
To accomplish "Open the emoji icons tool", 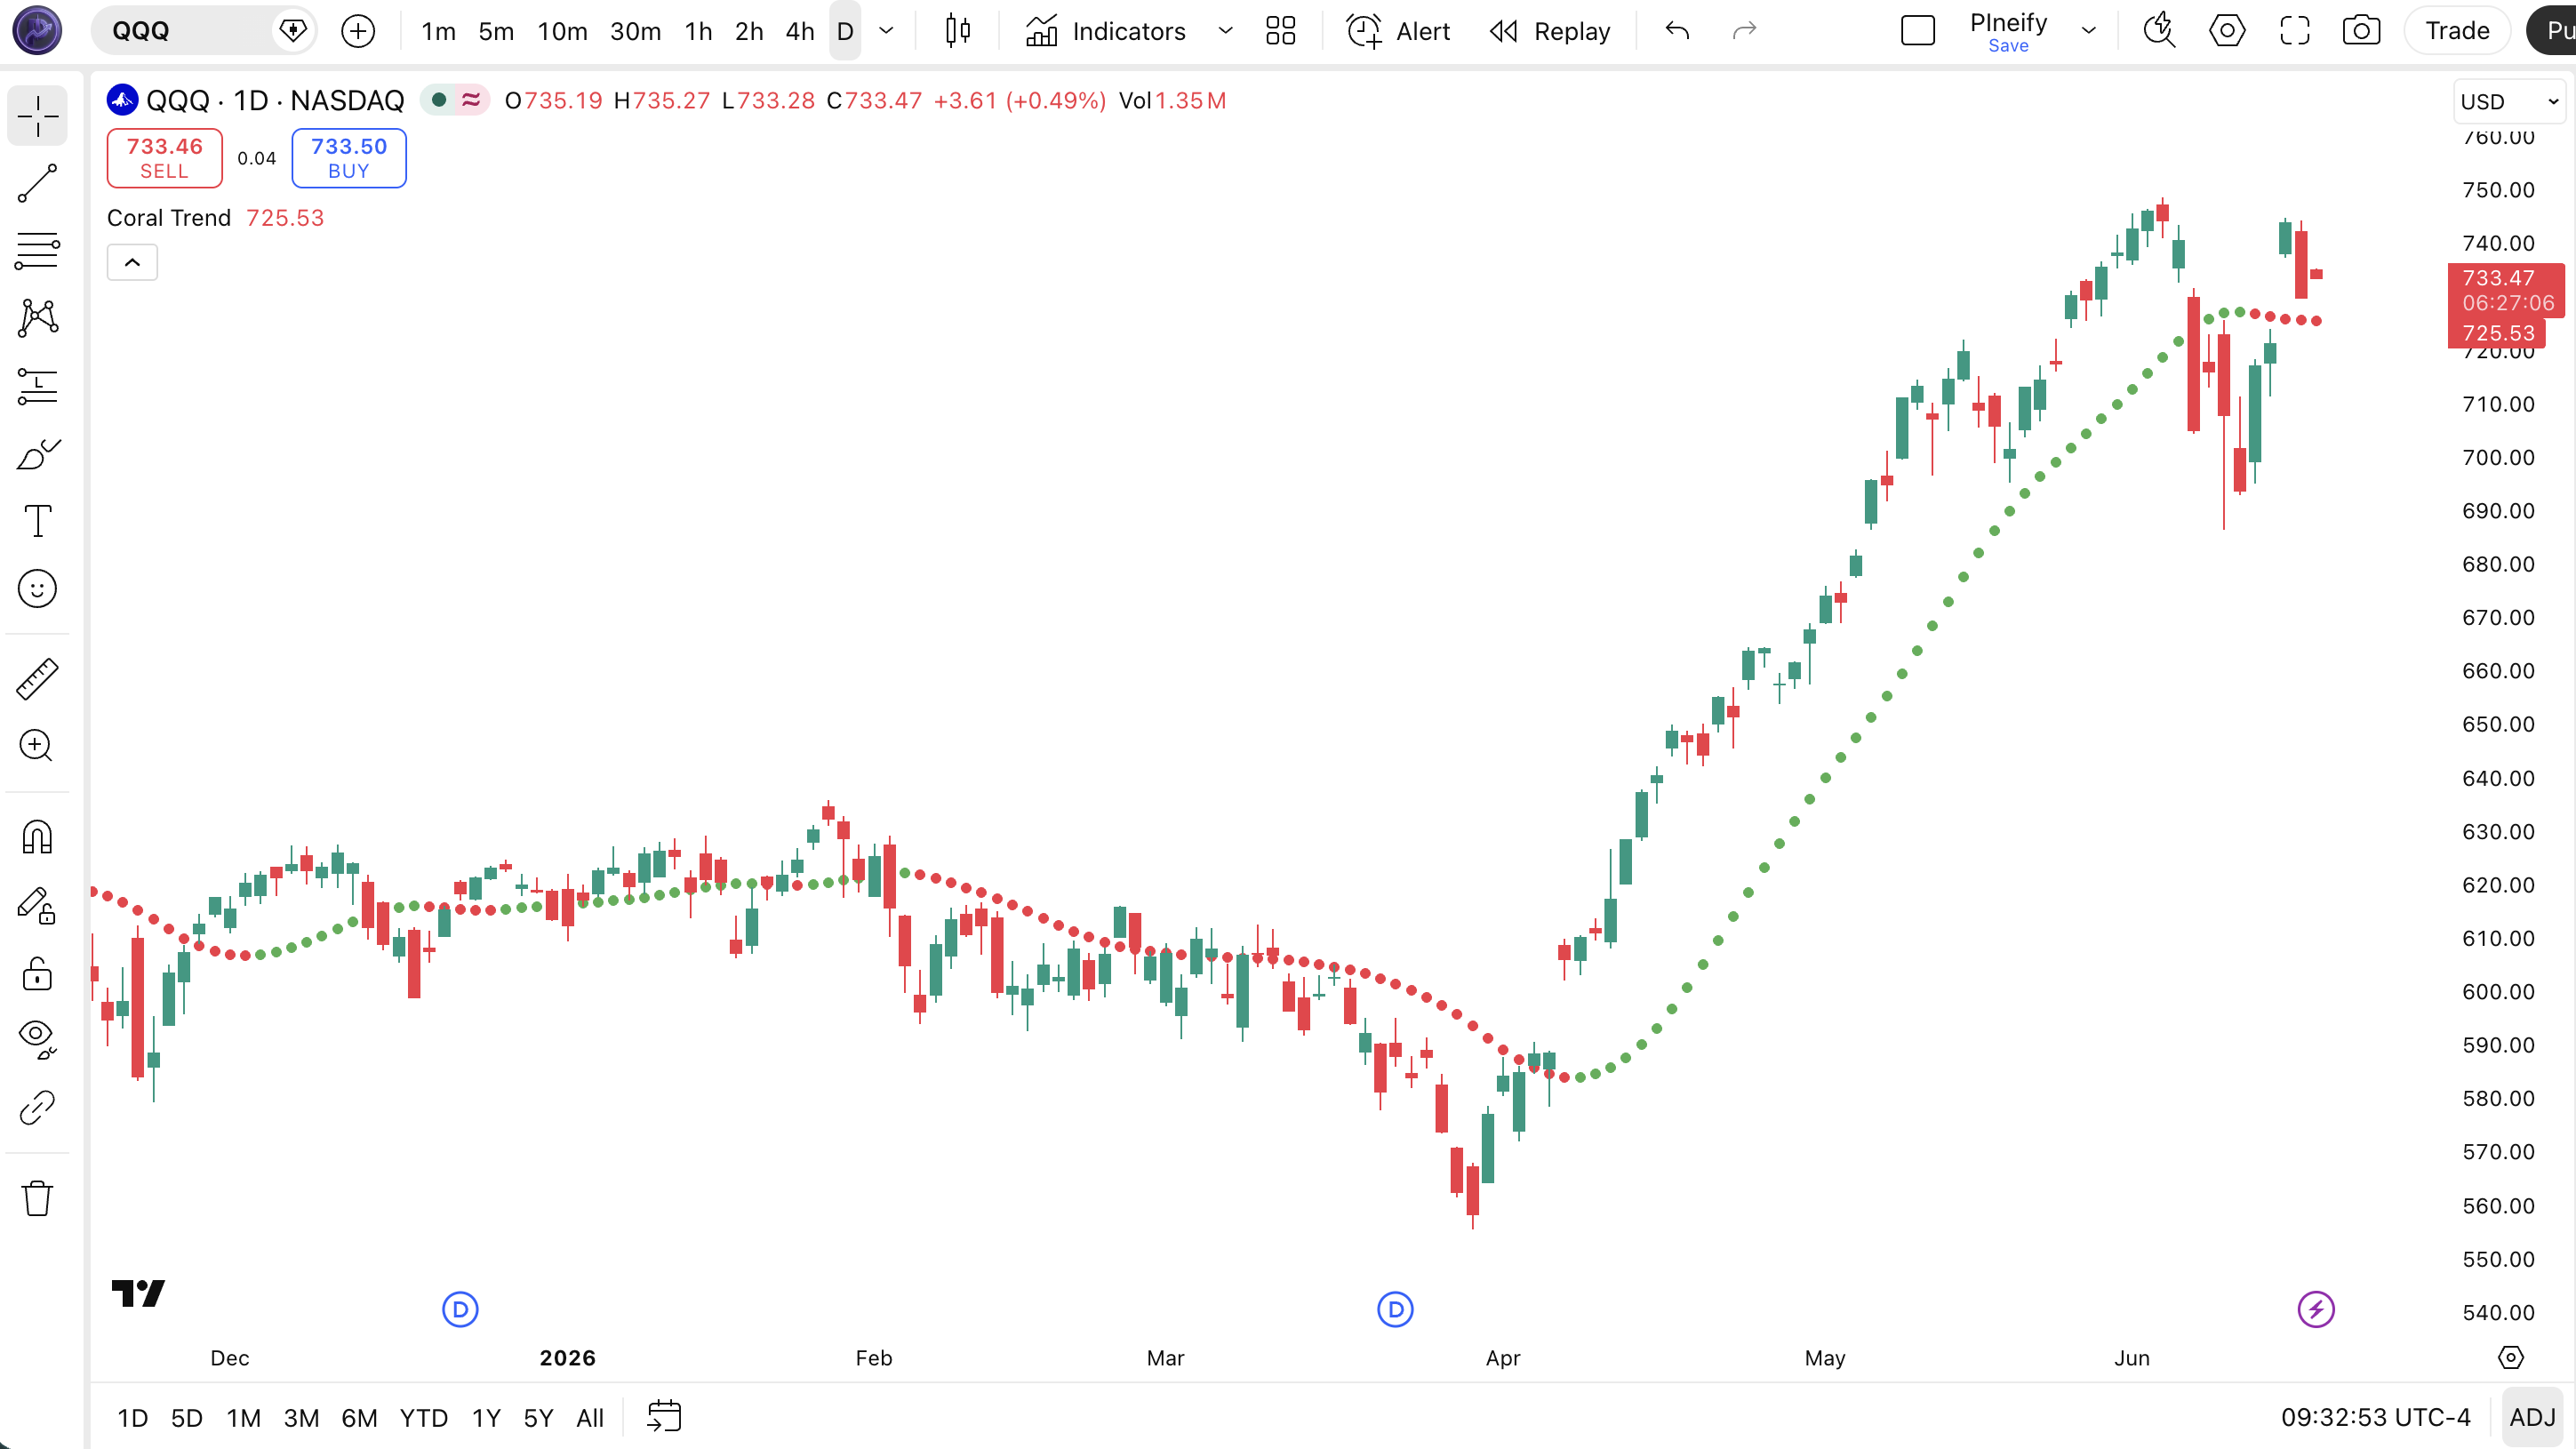I will (37, 589).
